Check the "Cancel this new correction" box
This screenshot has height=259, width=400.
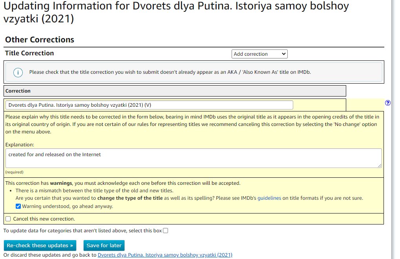tap(8, 219)
